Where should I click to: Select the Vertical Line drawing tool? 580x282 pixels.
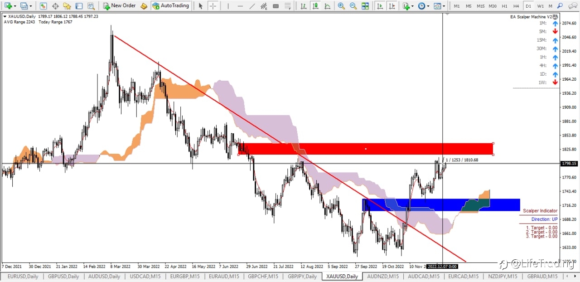click(x=228, y=6)
